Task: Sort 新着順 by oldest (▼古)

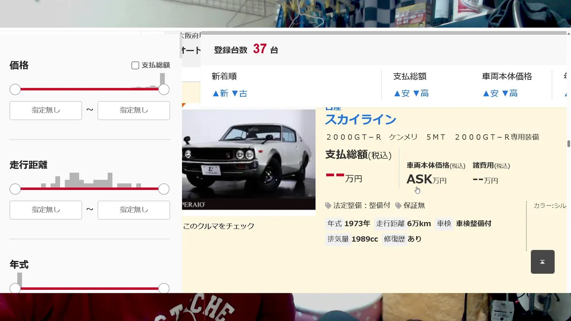Action: tap(239, 93)
